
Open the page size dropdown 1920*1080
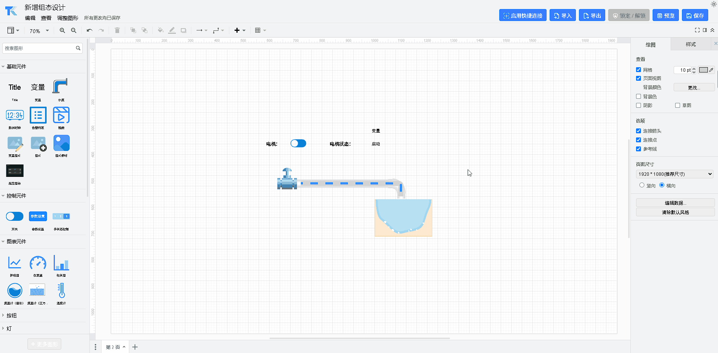pyautogui.click(x=675, y=174)
